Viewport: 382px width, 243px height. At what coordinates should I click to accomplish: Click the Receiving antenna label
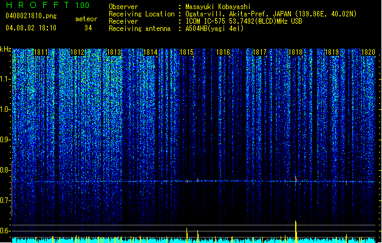[x=140, y=29]
